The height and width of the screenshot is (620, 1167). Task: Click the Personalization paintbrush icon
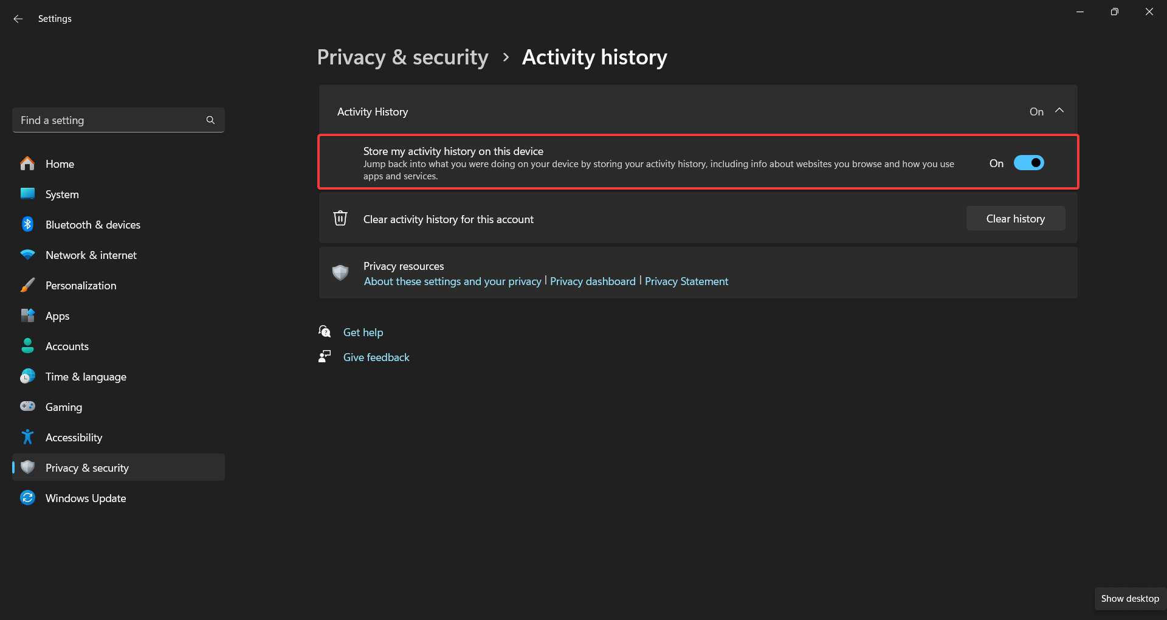[27, 285]
